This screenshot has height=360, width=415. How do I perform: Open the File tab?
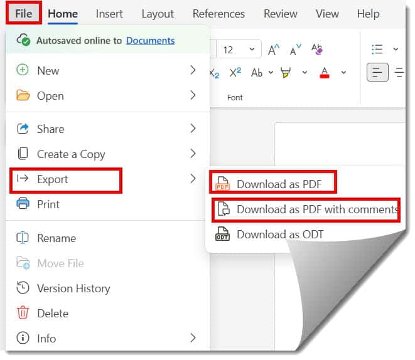coord(24,14)
